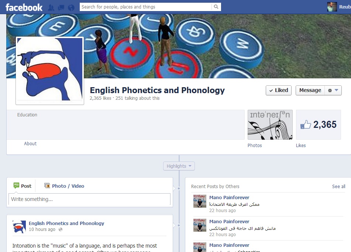This screenshot has height=252, width=351.
Task: Open the notifications globe icon
Action: coord(71,8)
